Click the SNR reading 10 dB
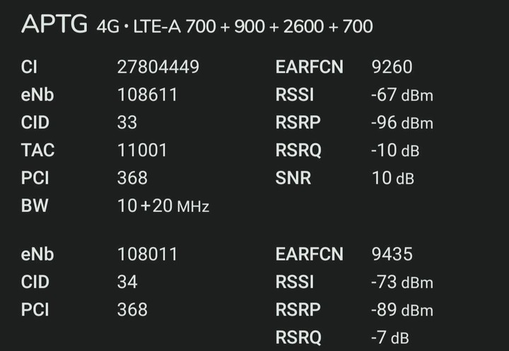Screen dimensions: 509x351 393,178
